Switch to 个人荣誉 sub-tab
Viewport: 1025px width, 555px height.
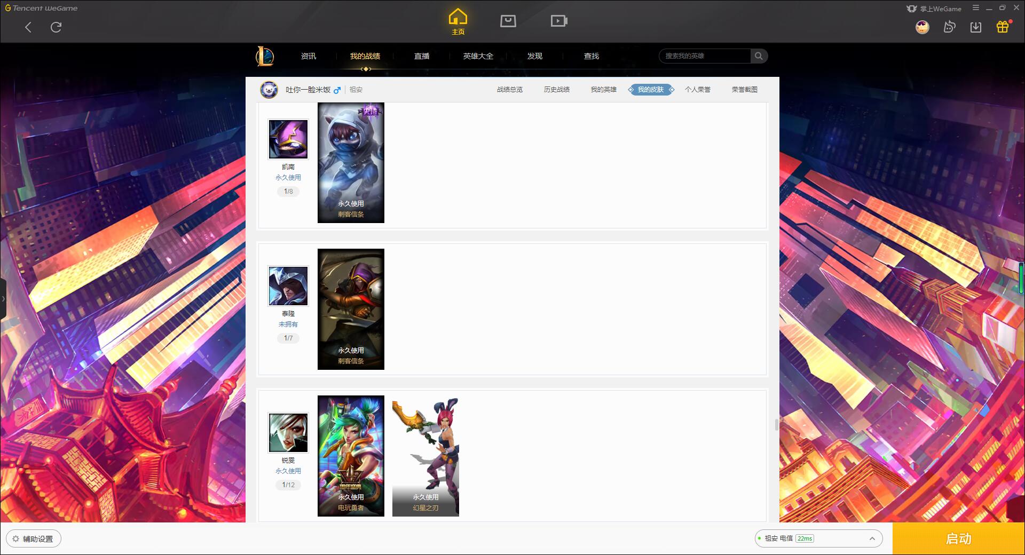coord(698,90)
